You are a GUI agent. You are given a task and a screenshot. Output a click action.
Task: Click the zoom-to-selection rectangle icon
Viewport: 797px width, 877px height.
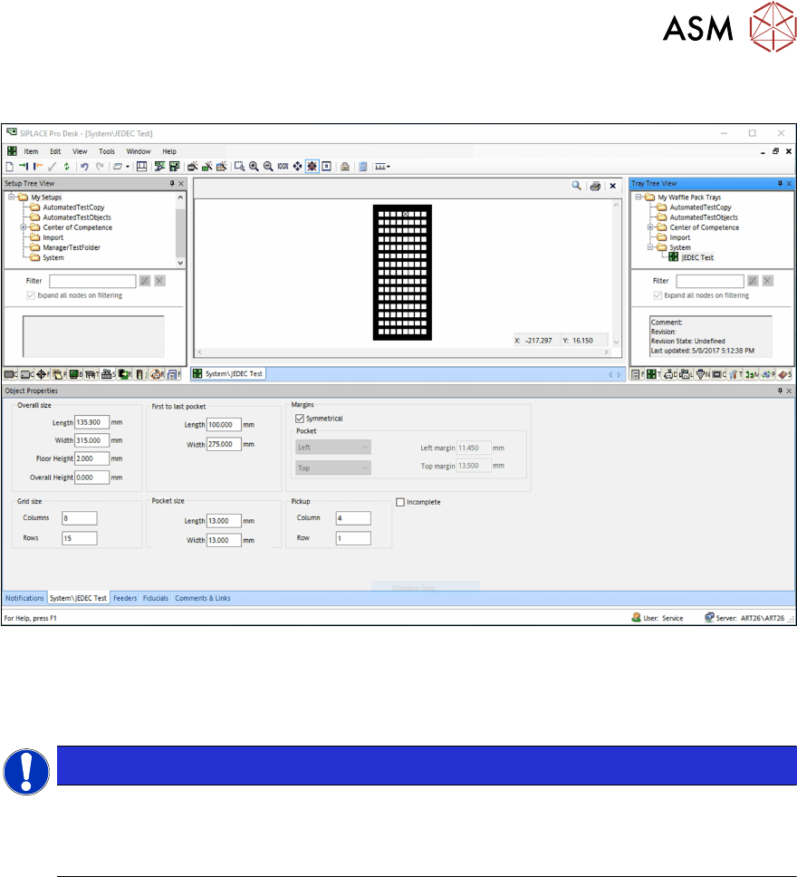pos(239,167)
